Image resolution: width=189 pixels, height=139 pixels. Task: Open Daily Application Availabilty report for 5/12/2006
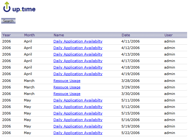pyautogui.click(x=78, y=107)
